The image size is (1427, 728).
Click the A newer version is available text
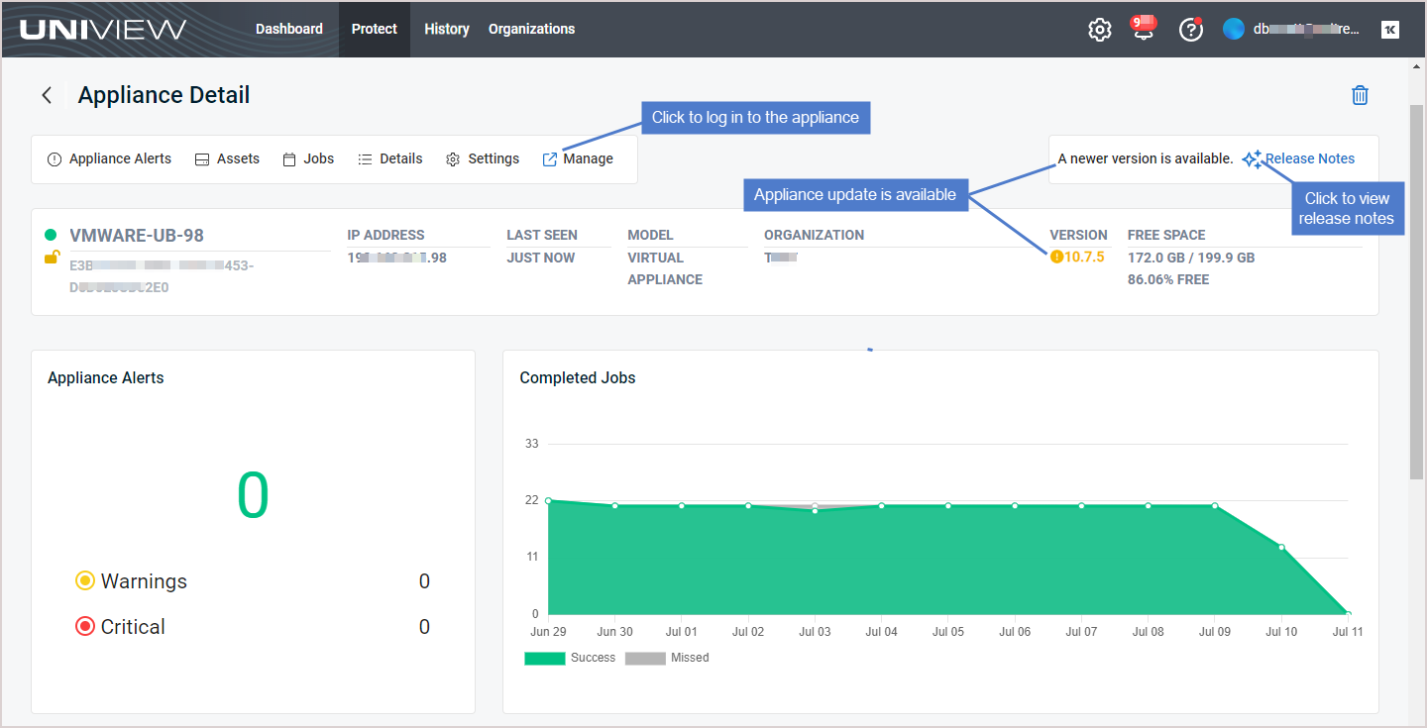(1146, 158)
